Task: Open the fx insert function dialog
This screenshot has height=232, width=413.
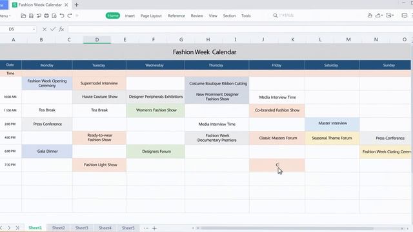Action: (61, 29)
